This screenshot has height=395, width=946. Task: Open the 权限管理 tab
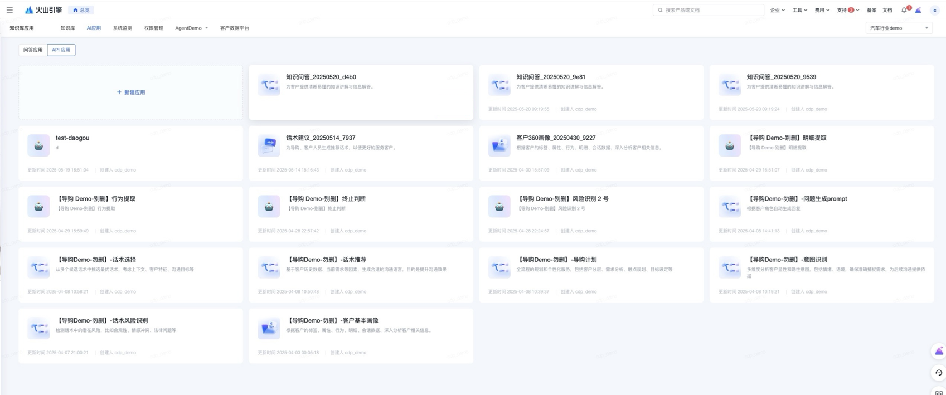point(154,28)
